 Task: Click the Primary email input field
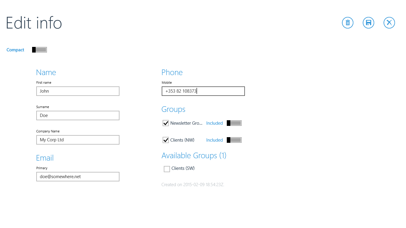click(78, 177)
